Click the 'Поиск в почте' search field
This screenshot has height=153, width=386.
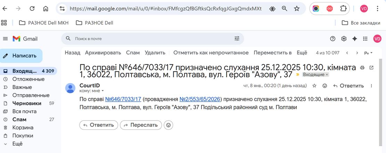click(x=153, y=38)
